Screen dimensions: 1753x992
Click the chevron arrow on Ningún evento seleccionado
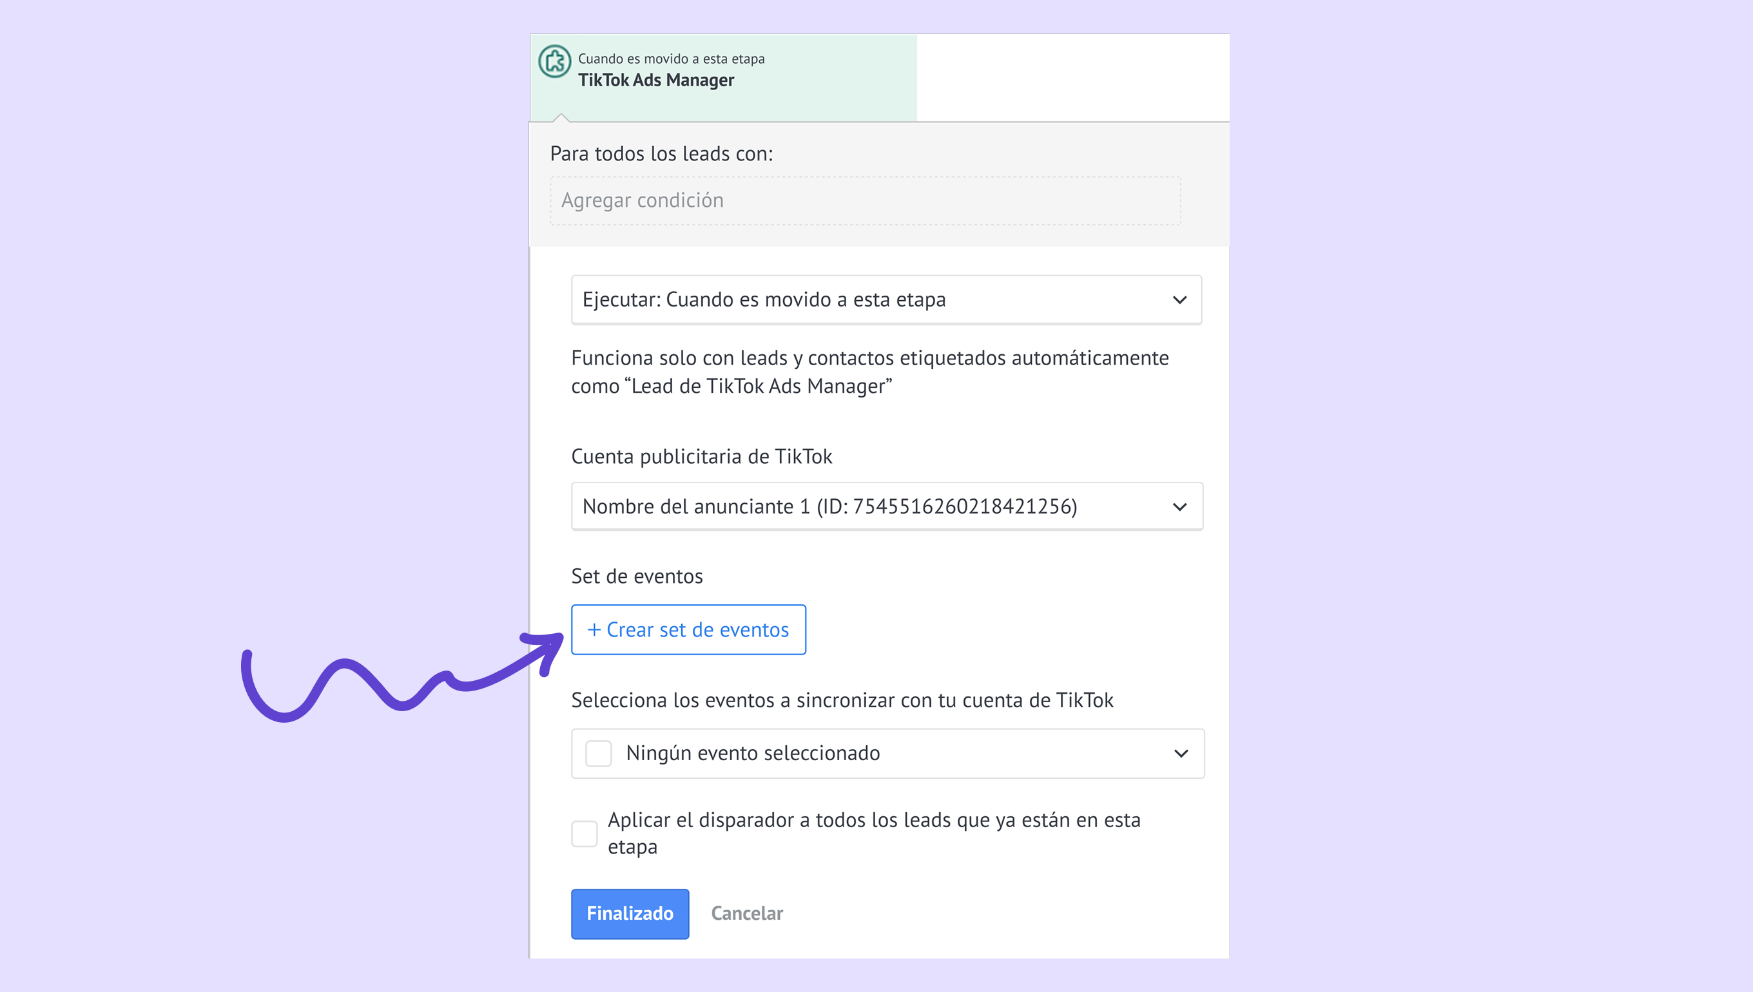[x=1181, y=754]
